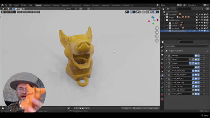
Task: Open the Window menu
Action: (x=24, y=5)
